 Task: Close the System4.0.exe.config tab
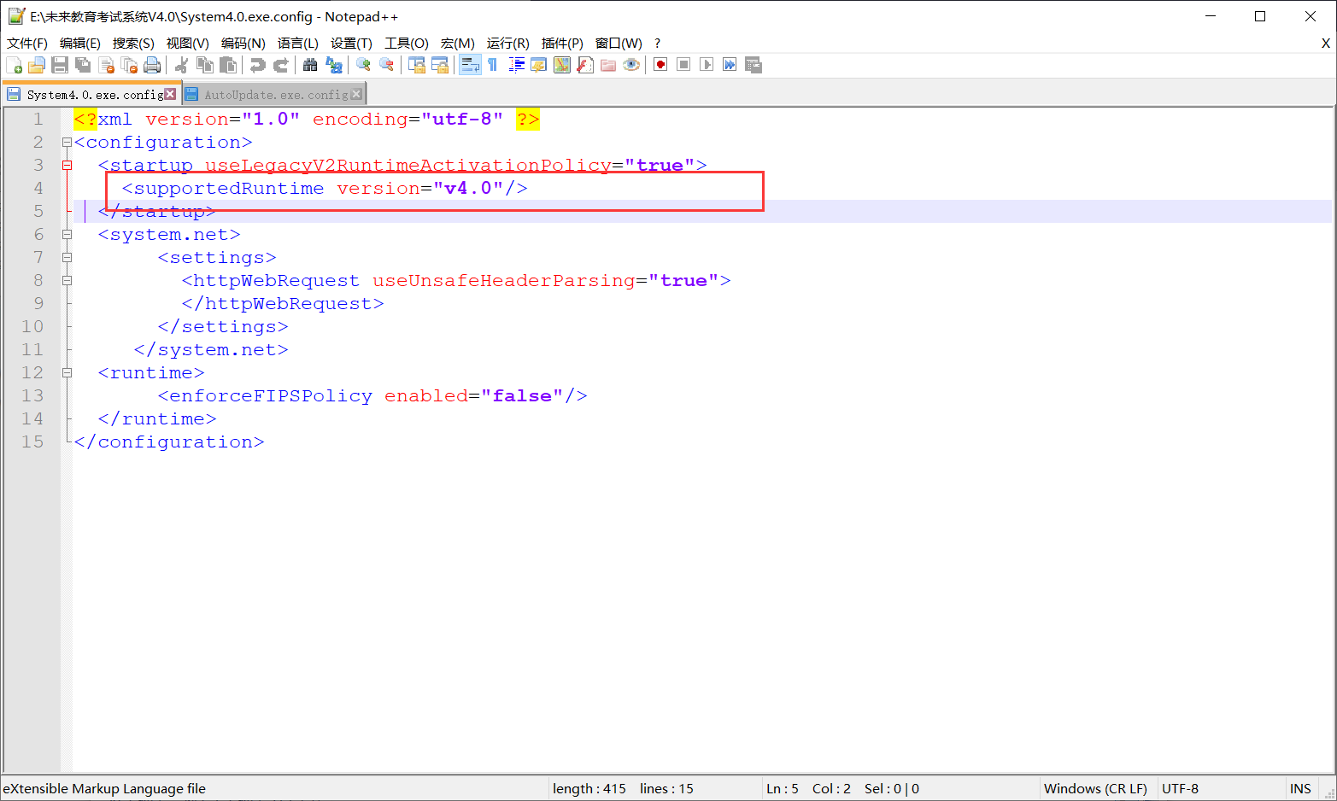(x=170, y=94)
